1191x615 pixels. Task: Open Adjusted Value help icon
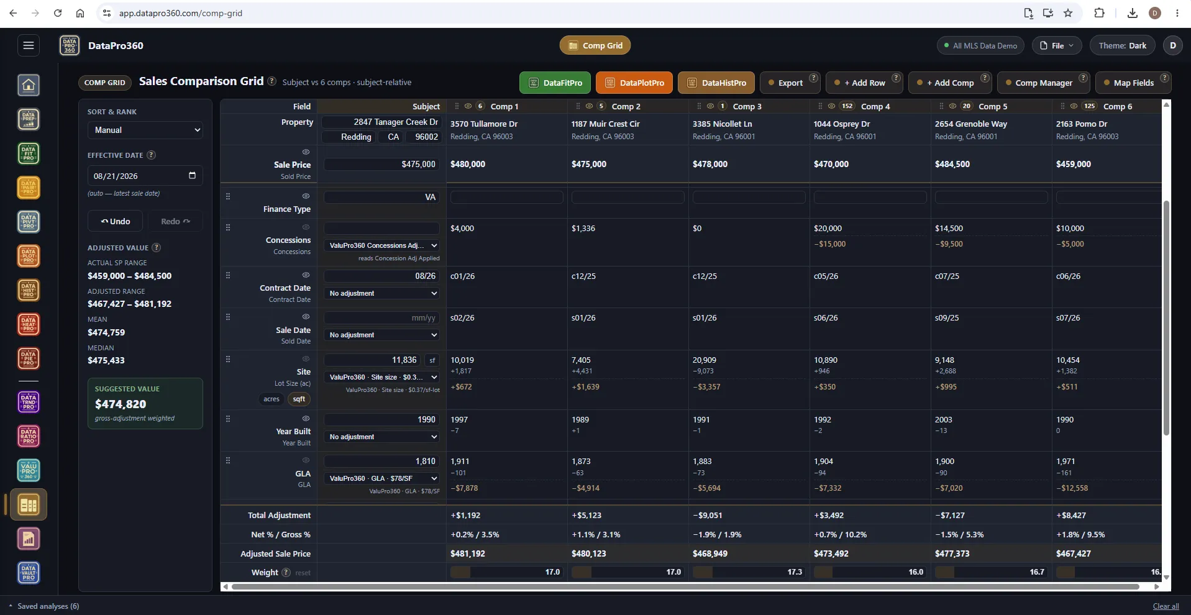(157, 247)
